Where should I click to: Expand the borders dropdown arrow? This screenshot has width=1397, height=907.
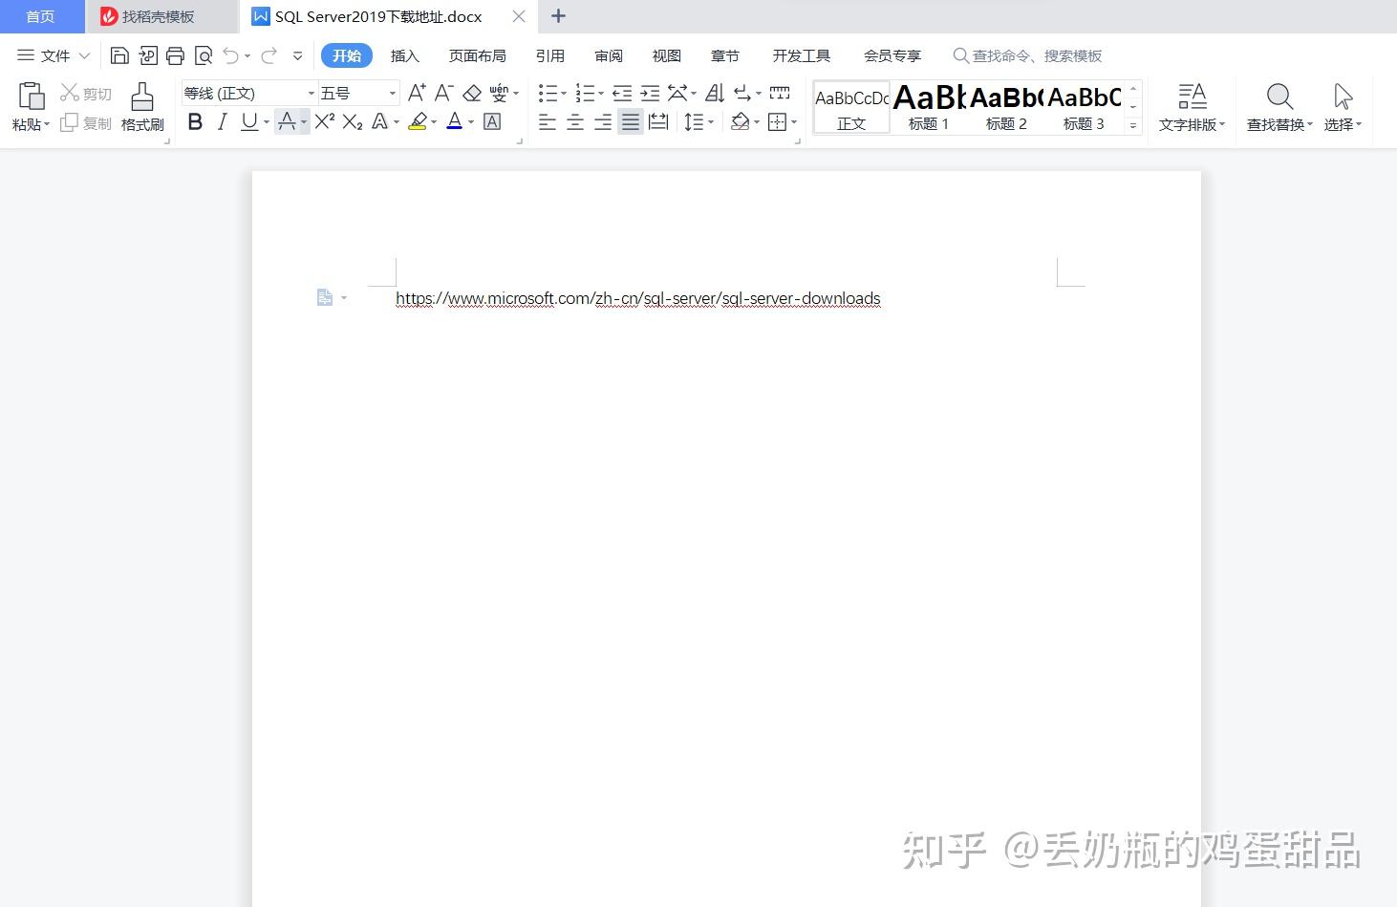pos(794,122)
